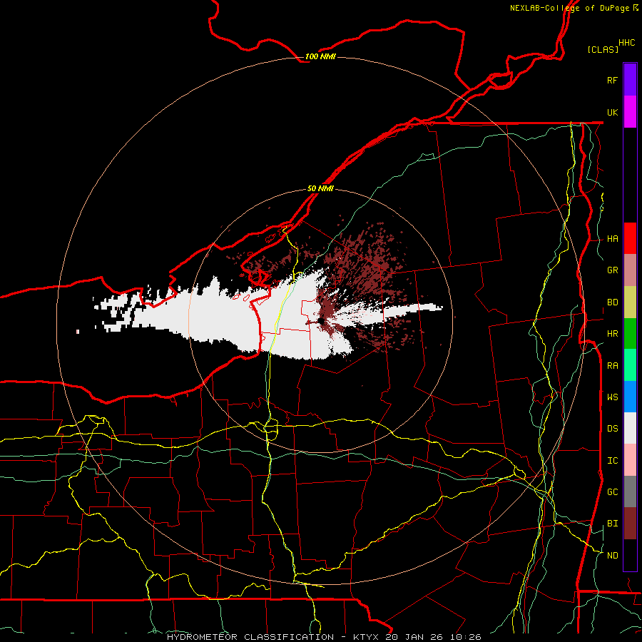Click the BI brown legend swatch
Viewport: 642px width, 642px height.
(x=630, y=524)
